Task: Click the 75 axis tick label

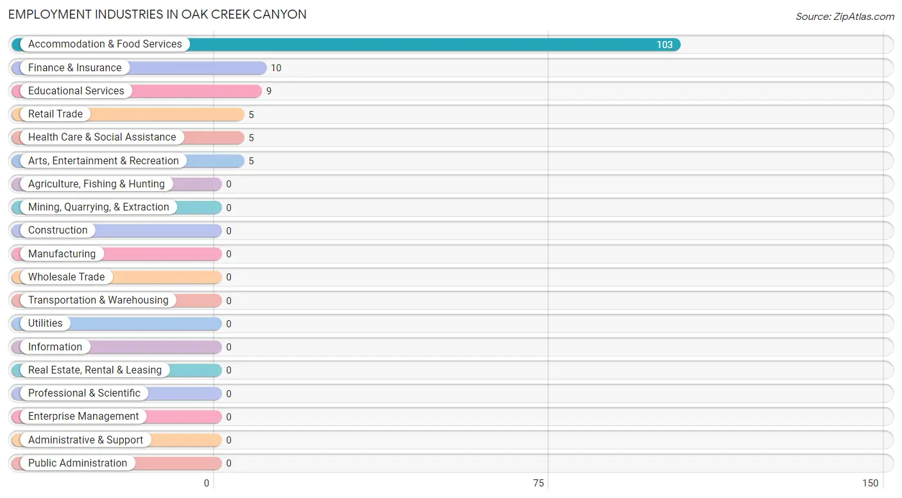Action: point(538,483)
